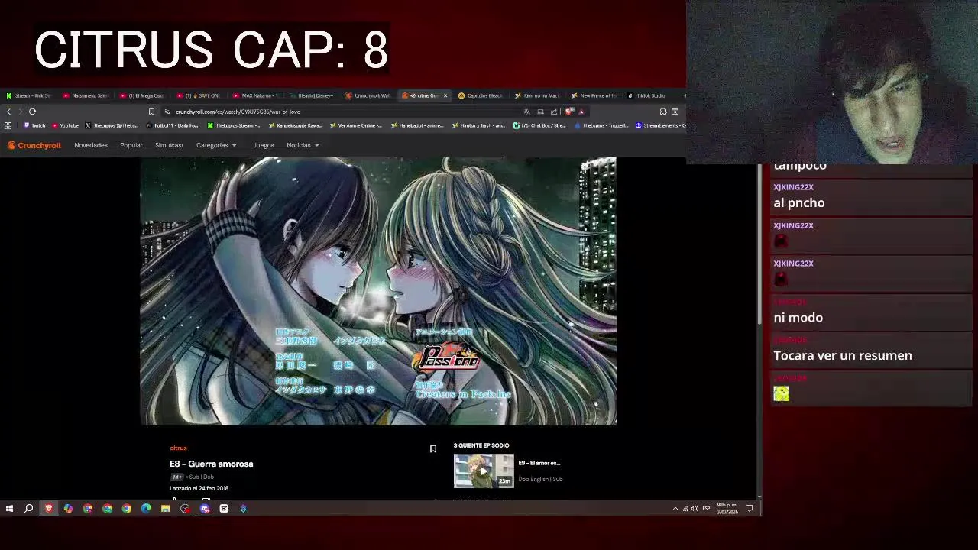Open the Windows Start menu
The height and width of the screenshot is (550, 978).
[x=9, y=508]
